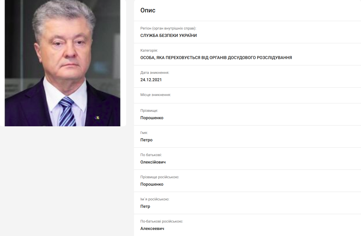361x236 pixels.
Task: Click the І'мя: field label
Action: point(144,133)
